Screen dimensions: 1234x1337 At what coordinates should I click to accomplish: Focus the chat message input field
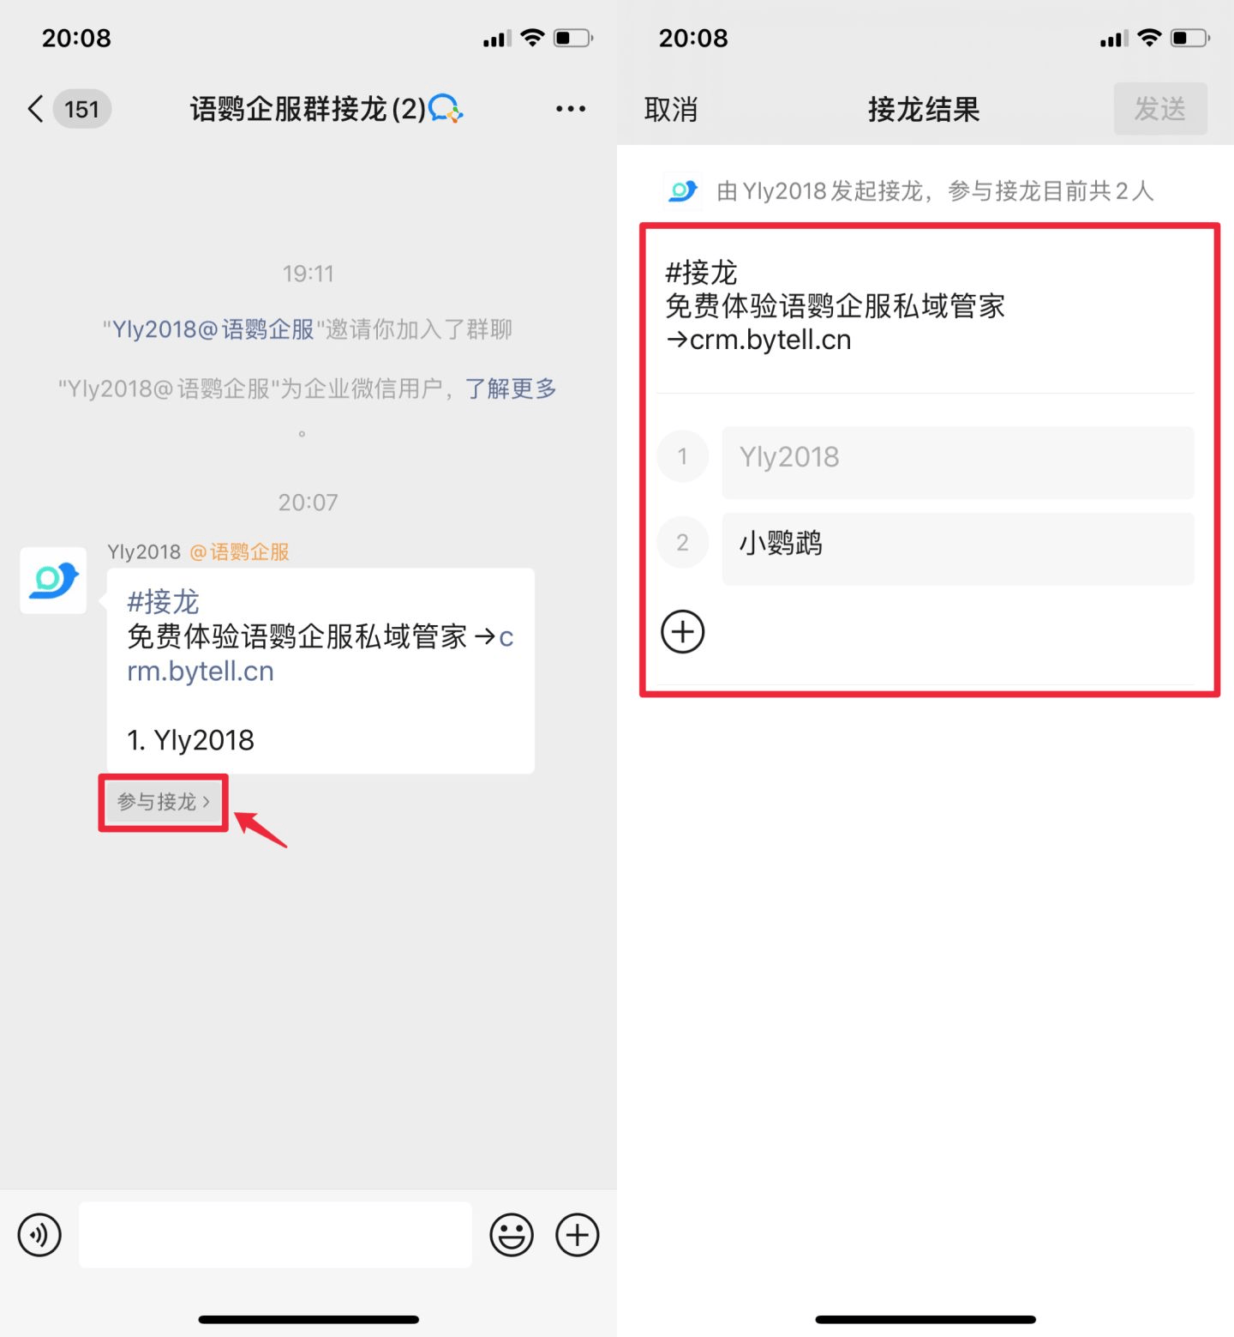point(275,1235)
